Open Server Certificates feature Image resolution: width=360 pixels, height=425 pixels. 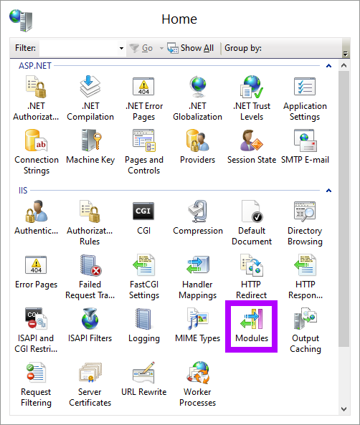(x=90, y=384)
